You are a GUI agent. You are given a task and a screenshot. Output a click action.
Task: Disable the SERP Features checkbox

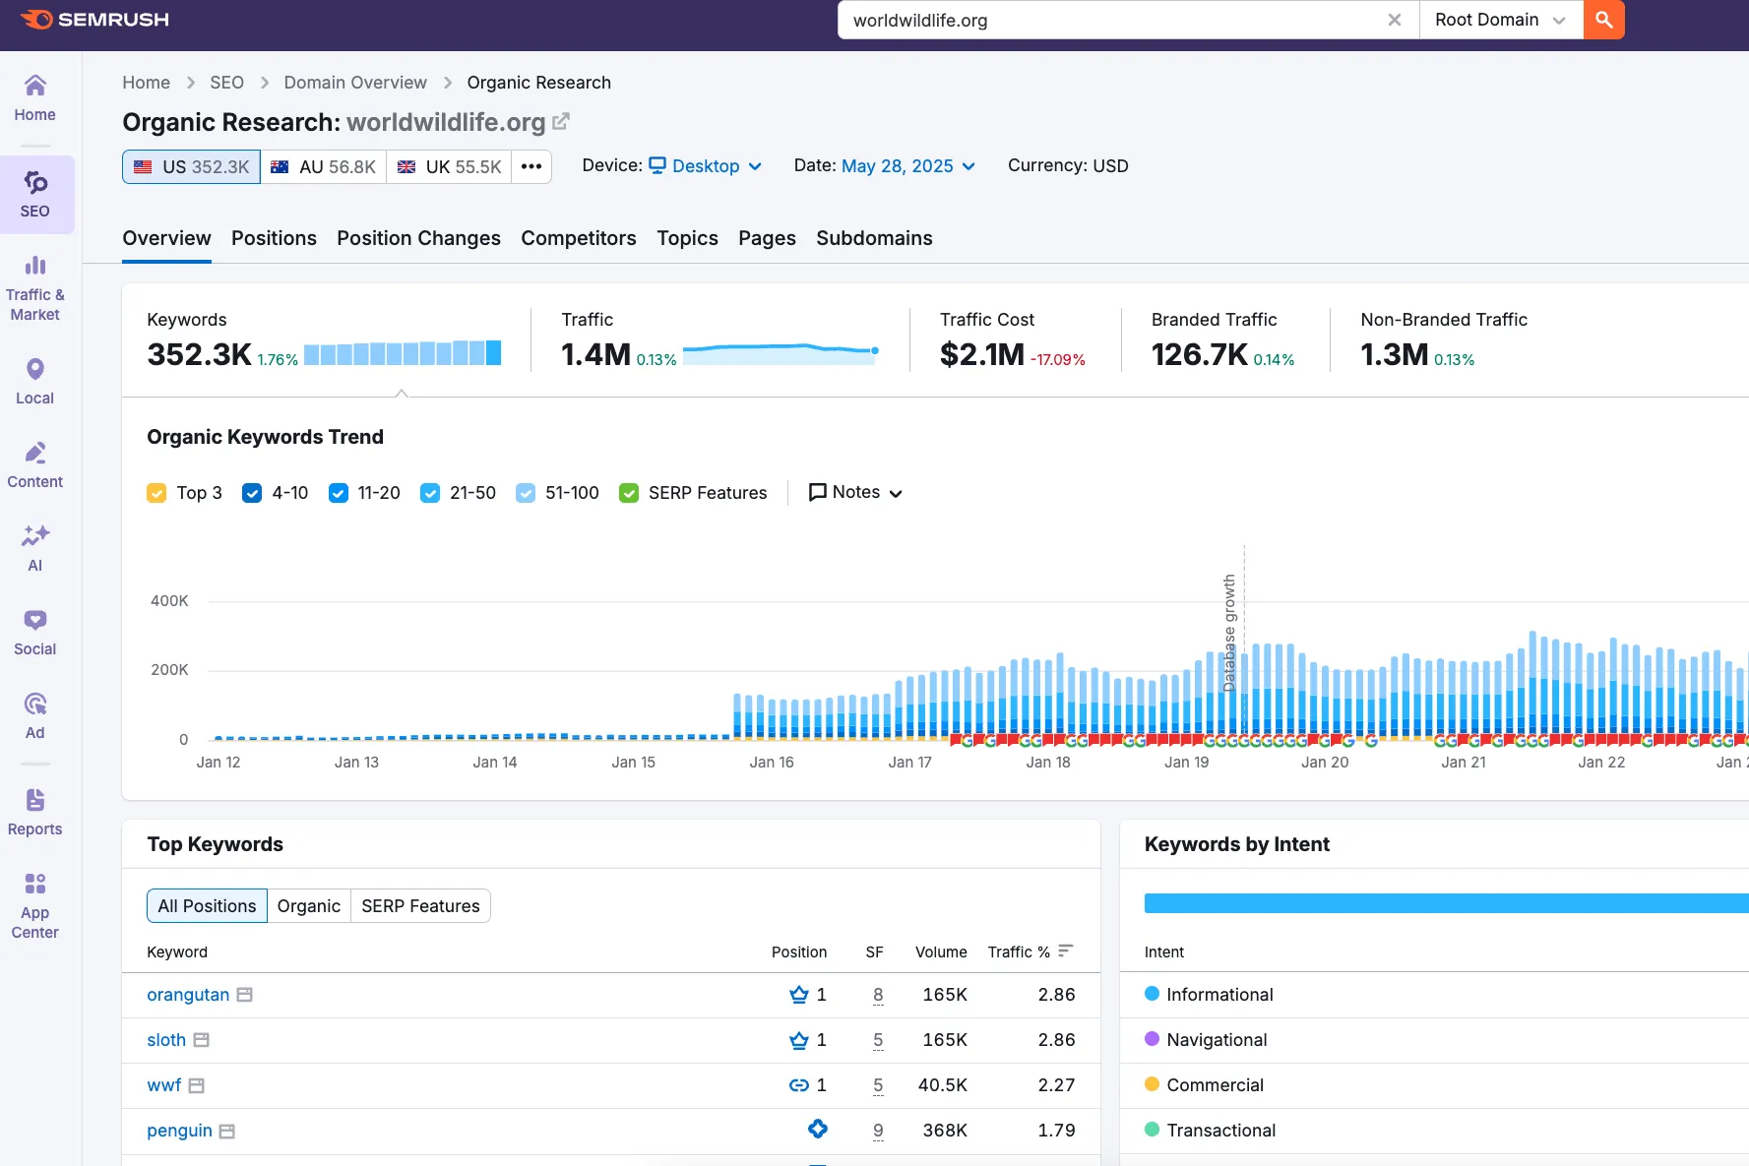coord(629,493)
